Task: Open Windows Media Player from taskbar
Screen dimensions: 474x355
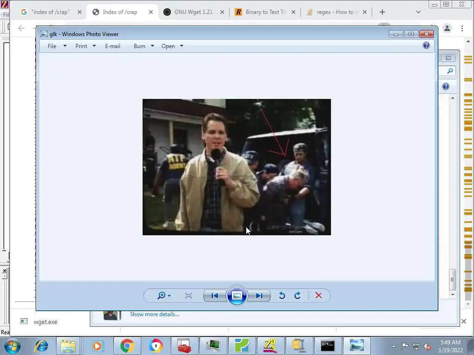Action: tap(97, 346)
